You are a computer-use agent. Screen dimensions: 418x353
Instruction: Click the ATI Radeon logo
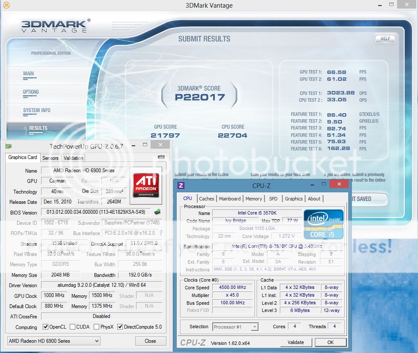point(146,185)
